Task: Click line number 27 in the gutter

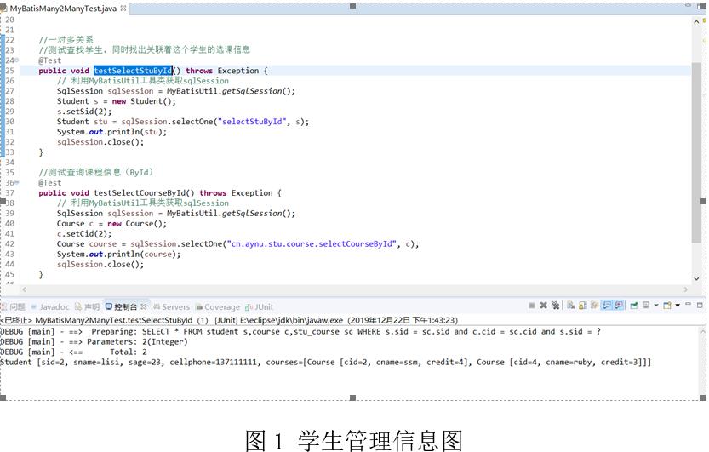Action: click(x=10, y=91)
